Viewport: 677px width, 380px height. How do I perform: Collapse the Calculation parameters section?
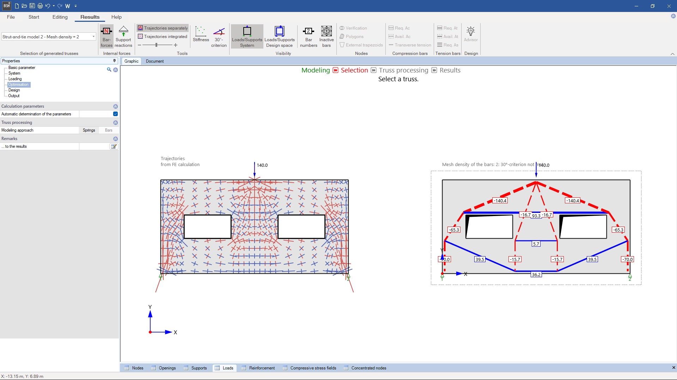pyautogui.click(x=115, y=106)
